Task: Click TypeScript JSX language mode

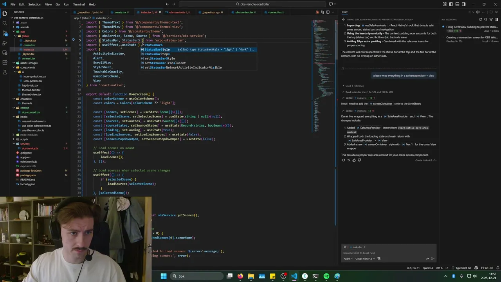Action: click(464, 268)
